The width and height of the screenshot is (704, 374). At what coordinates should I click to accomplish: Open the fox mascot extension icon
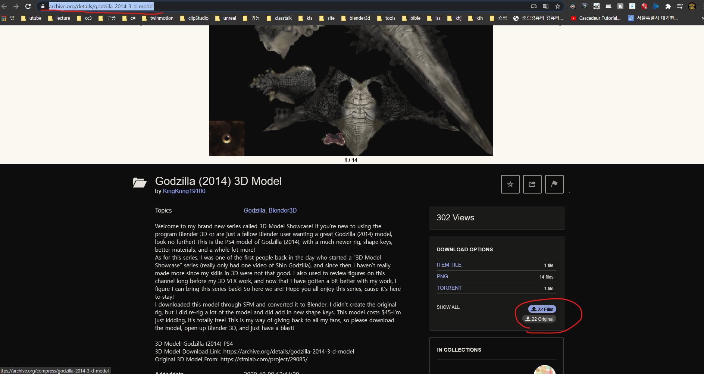[597, 6]
